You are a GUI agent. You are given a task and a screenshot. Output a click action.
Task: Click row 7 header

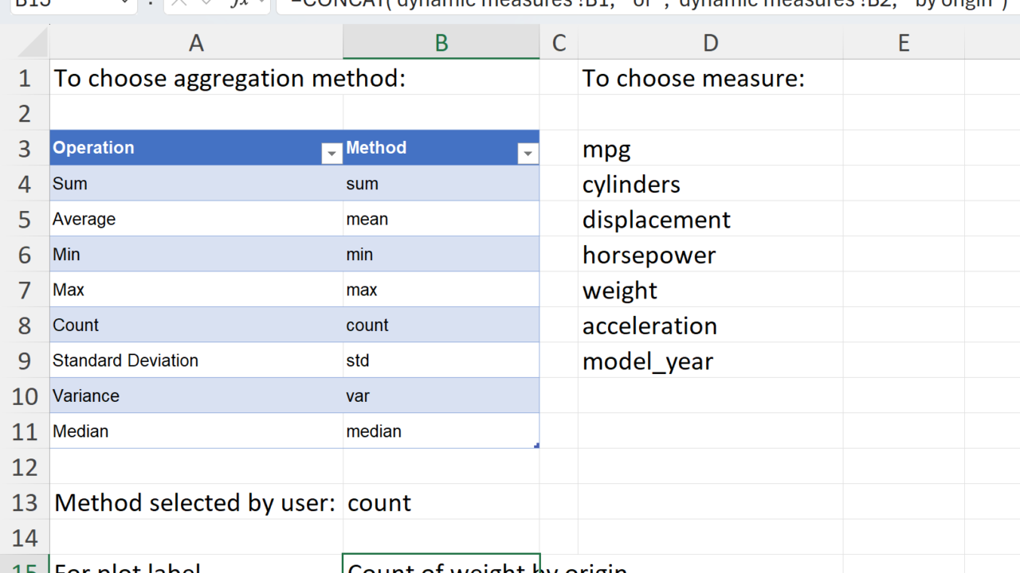coord(25,290)
